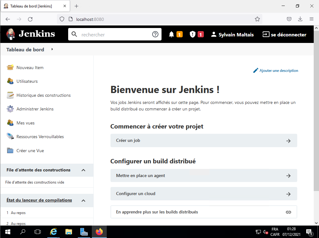Viewport: 319px width, 238px height.
Task: Open File Explorer from the taskbar
Action: click(x=69, y=232)
